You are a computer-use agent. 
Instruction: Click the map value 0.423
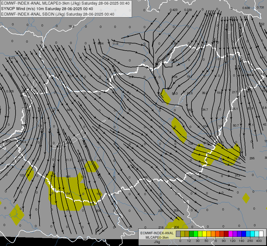173,10
